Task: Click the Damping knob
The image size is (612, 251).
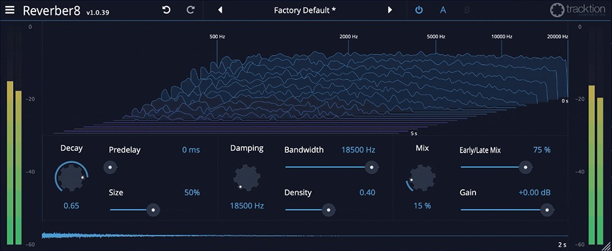Action: [247, 179]
